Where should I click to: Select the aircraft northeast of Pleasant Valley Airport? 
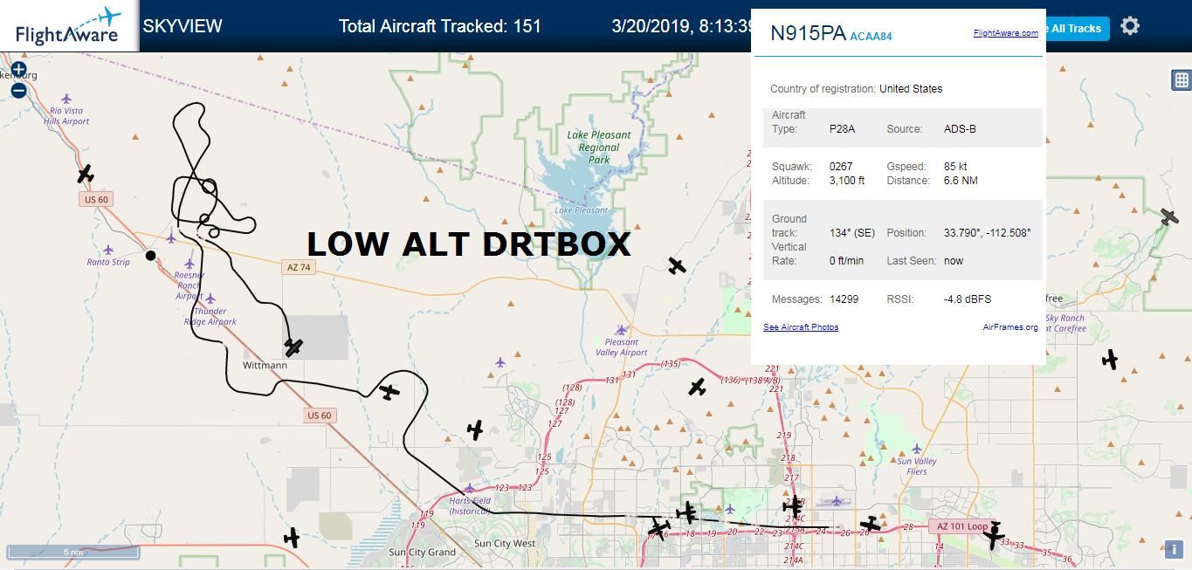677,265
